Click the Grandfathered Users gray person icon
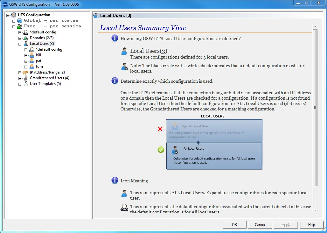This screenshot has height=233, width=327. tap(26, 78)
